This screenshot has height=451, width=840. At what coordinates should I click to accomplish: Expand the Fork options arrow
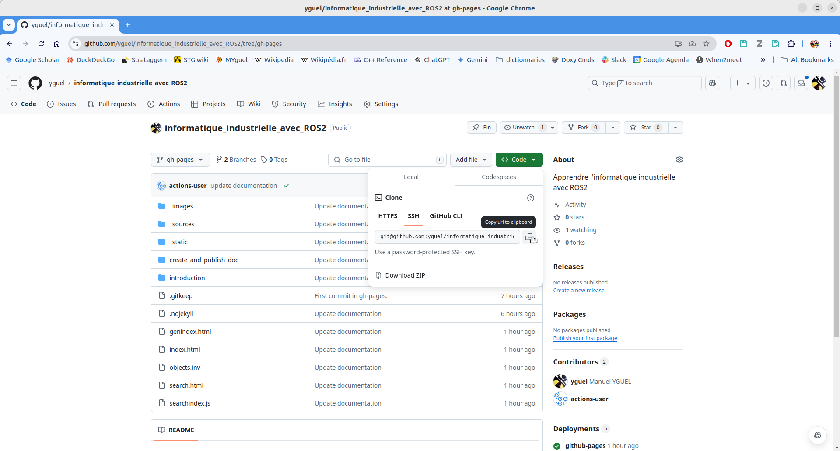[x=612, y=127]
